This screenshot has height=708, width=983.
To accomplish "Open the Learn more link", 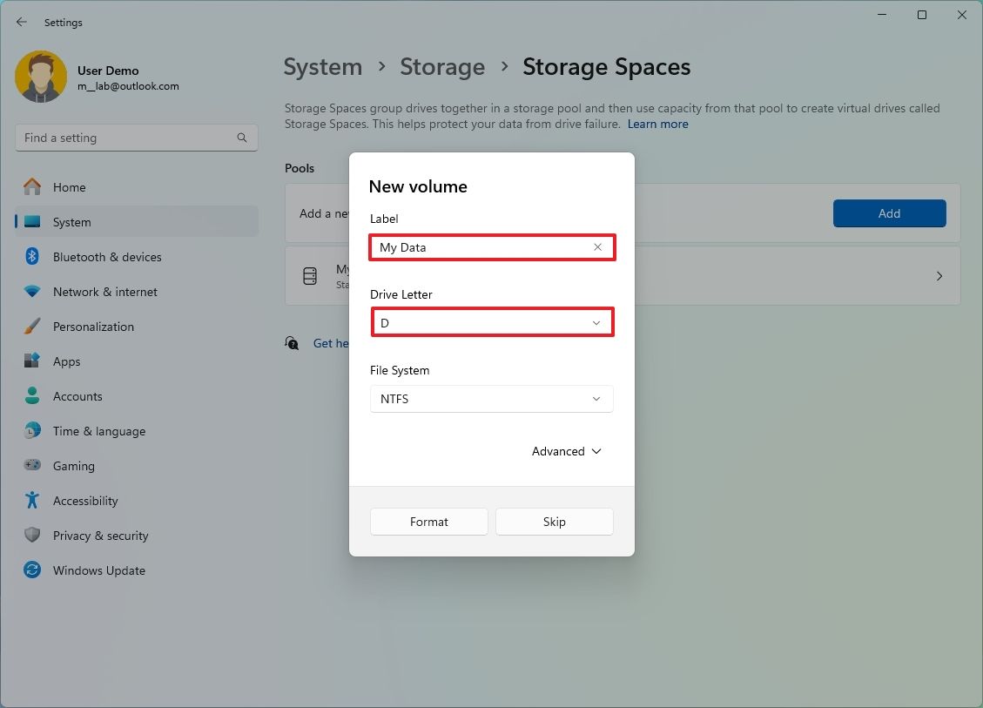I will click(657, 124).
